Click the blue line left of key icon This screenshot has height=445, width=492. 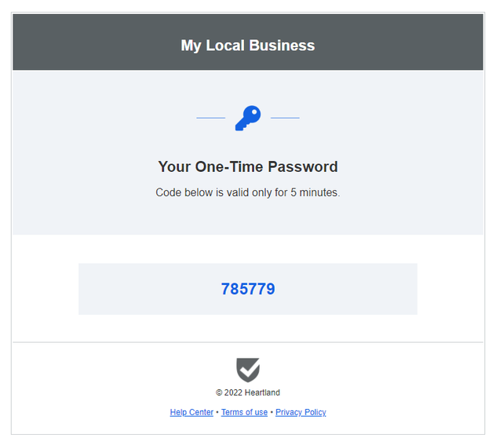(x=210, y=118)
